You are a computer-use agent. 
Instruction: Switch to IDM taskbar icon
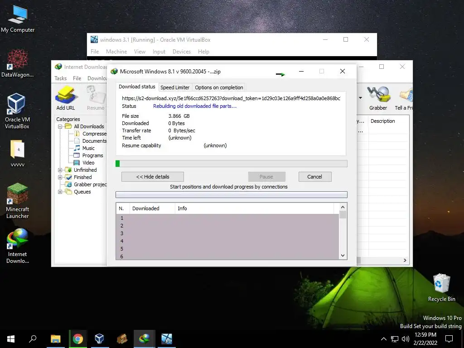145,339
